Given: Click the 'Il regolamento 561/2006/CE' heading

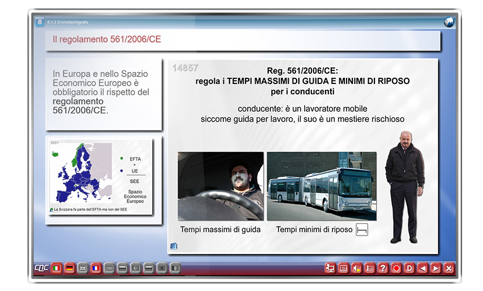Looking at the screenshot, I should [107, 39].
